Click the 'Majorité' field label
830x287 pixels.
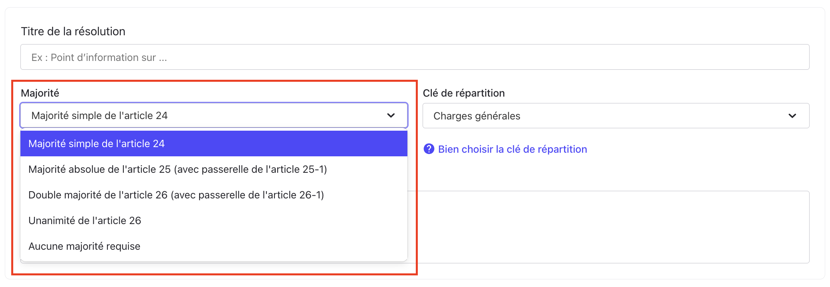coord(40,93)
